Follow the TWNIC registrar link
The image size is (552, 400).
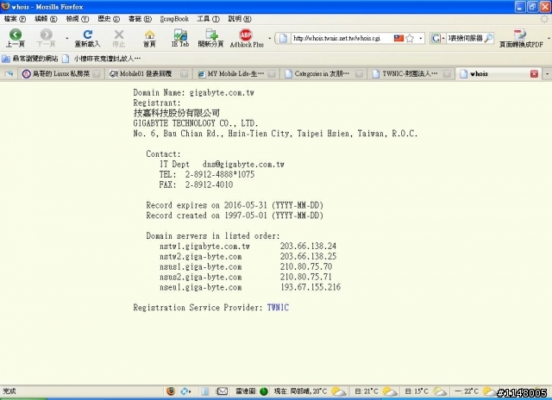[278, 308]
